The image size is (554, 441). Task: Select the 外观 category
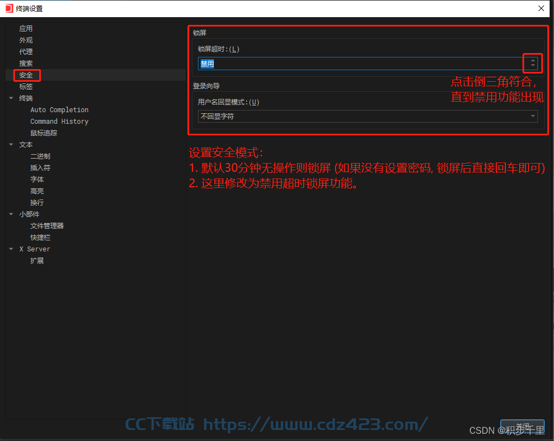pos(26,40)
